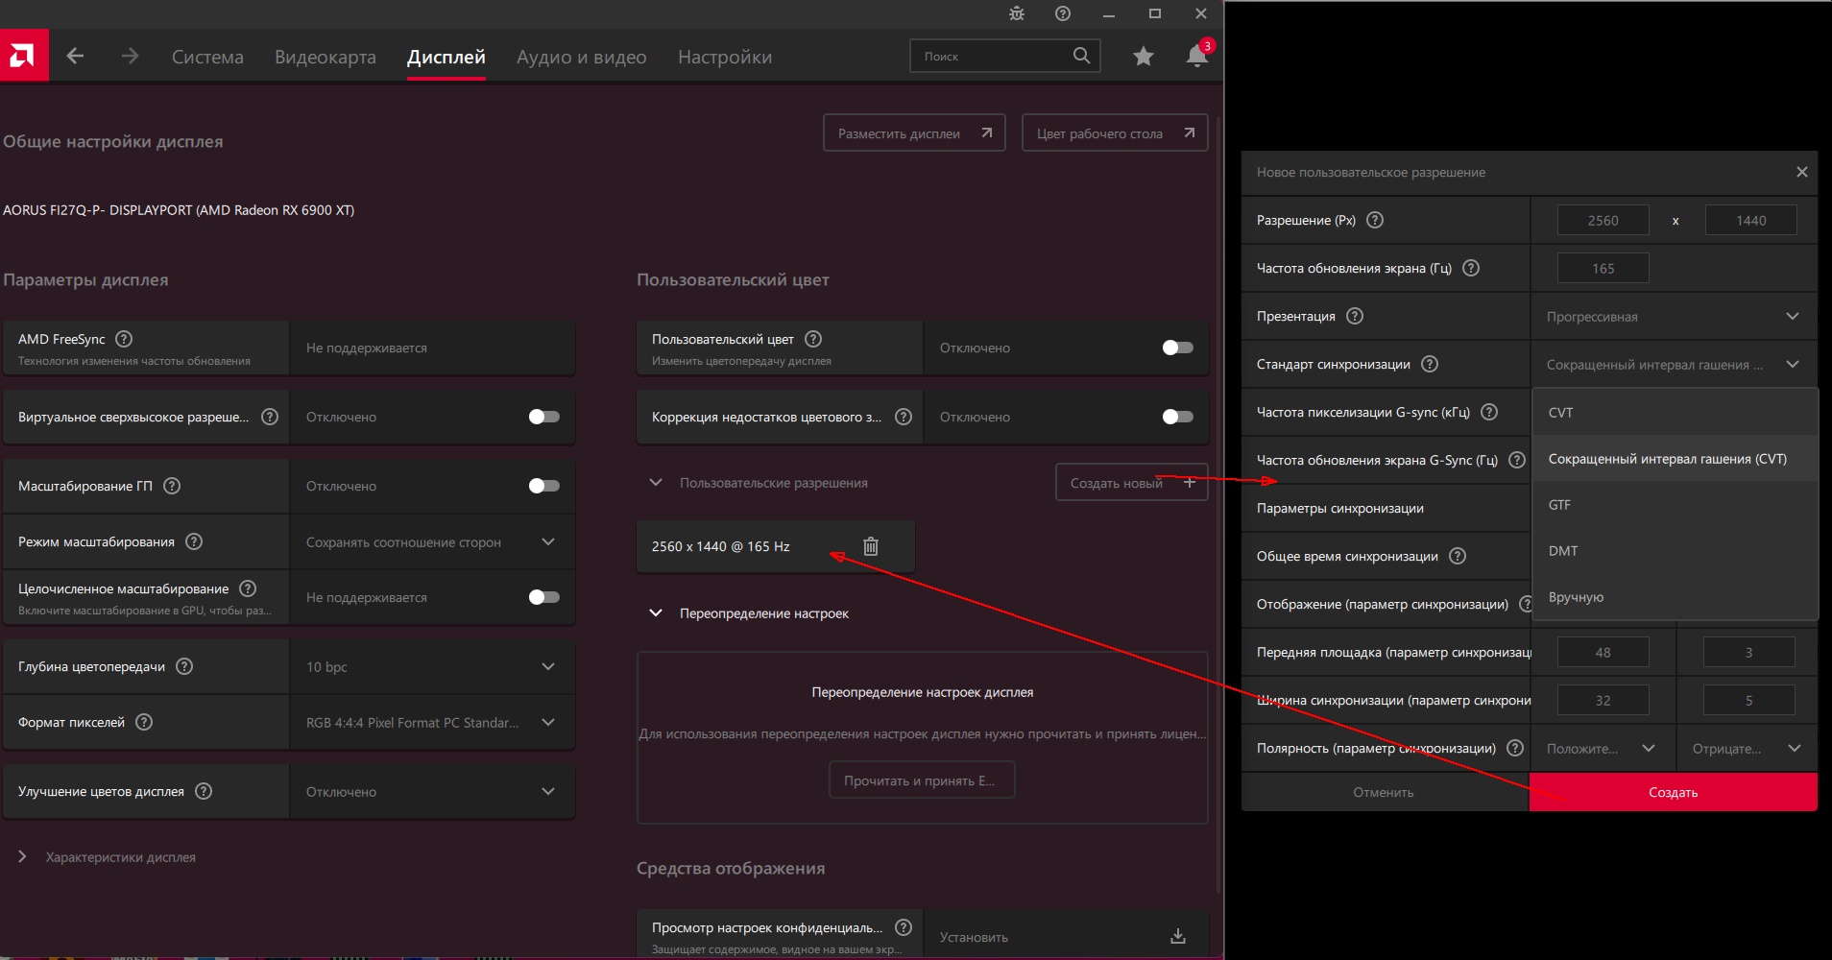This screenshot has height=960, width=1832.
Task: Select Сокращенный интервал гашения (CVT) option
Action: pyautogui.click(x=1675, y=459)
